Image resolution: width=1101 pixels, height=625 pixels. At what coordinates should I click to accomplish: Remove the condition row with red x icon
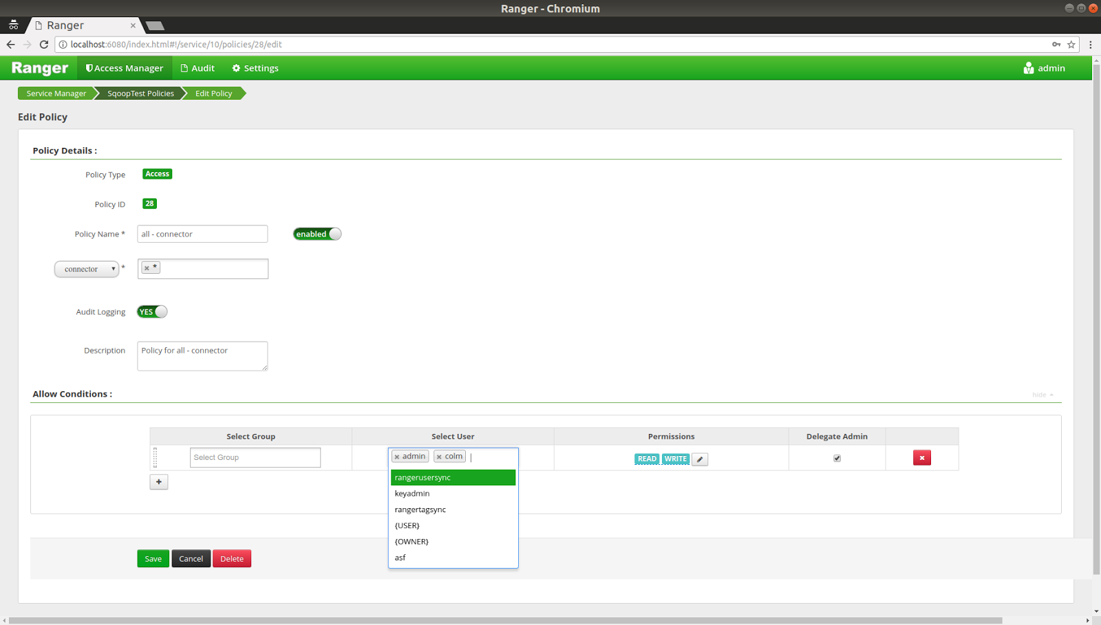(x=921, y=457)
